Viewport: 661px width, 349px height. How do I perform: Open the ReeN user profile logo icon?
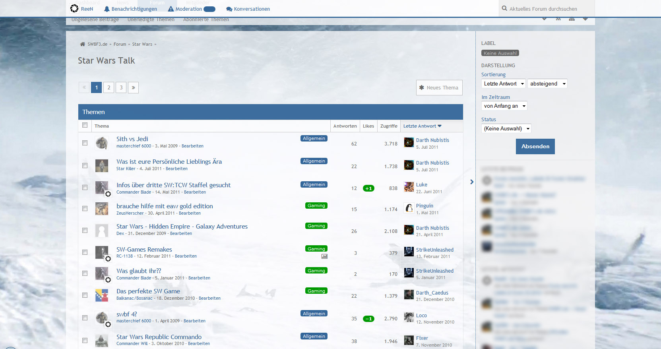[74, 8]
